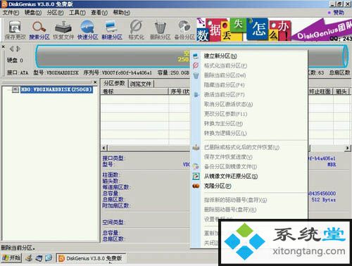Close the left disk tree panel
Viewport: 352px width, 266px height.
coord(95,82)
